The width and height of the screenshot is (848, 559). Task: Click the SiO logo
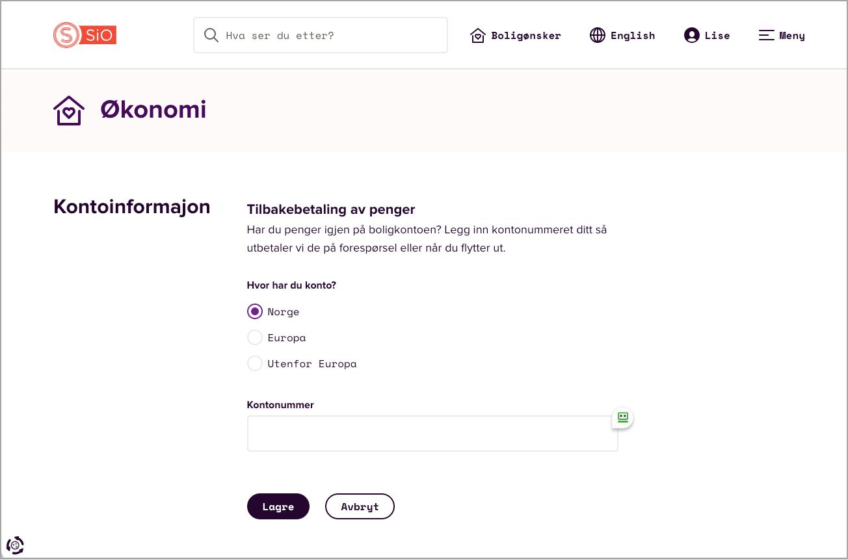coord(85,35)
